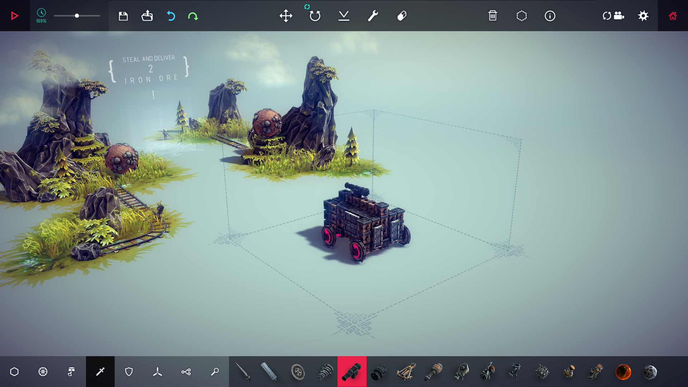Click the iron ore boulder on the right island
The image size is (688, 387).
click(x=267, y=122)
